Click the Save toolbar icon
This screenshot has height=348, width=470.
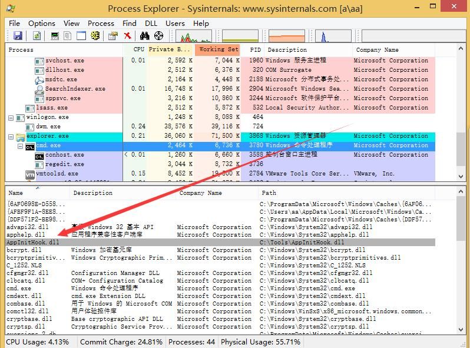coord(18,36)
